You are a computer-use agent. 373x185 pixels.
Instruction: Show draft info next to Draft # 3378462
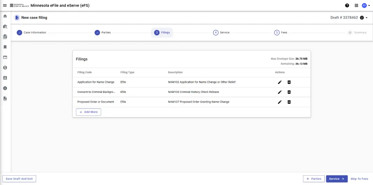coord(362,17)
